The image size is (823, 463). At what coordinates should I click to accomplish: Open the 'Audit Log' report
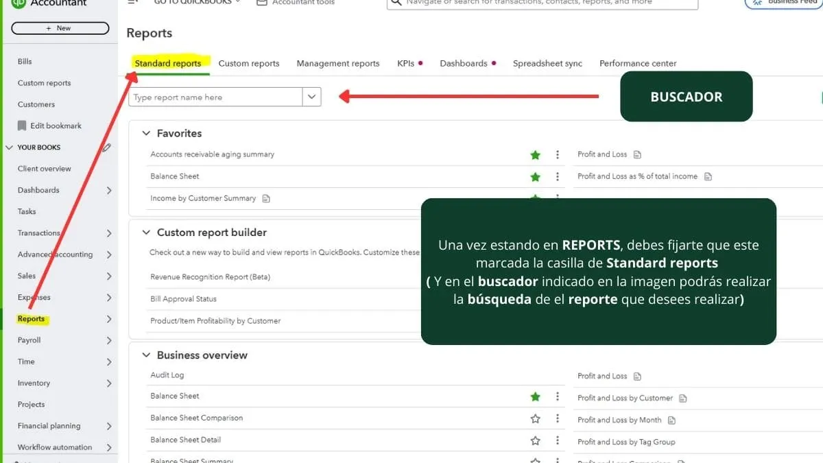[167, 375]
